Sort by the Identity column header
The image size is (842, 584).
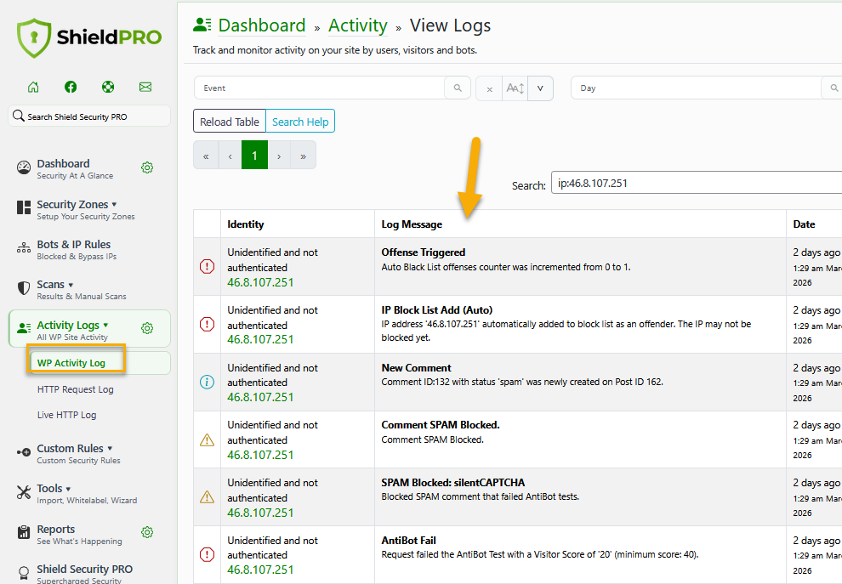[298, 224]
